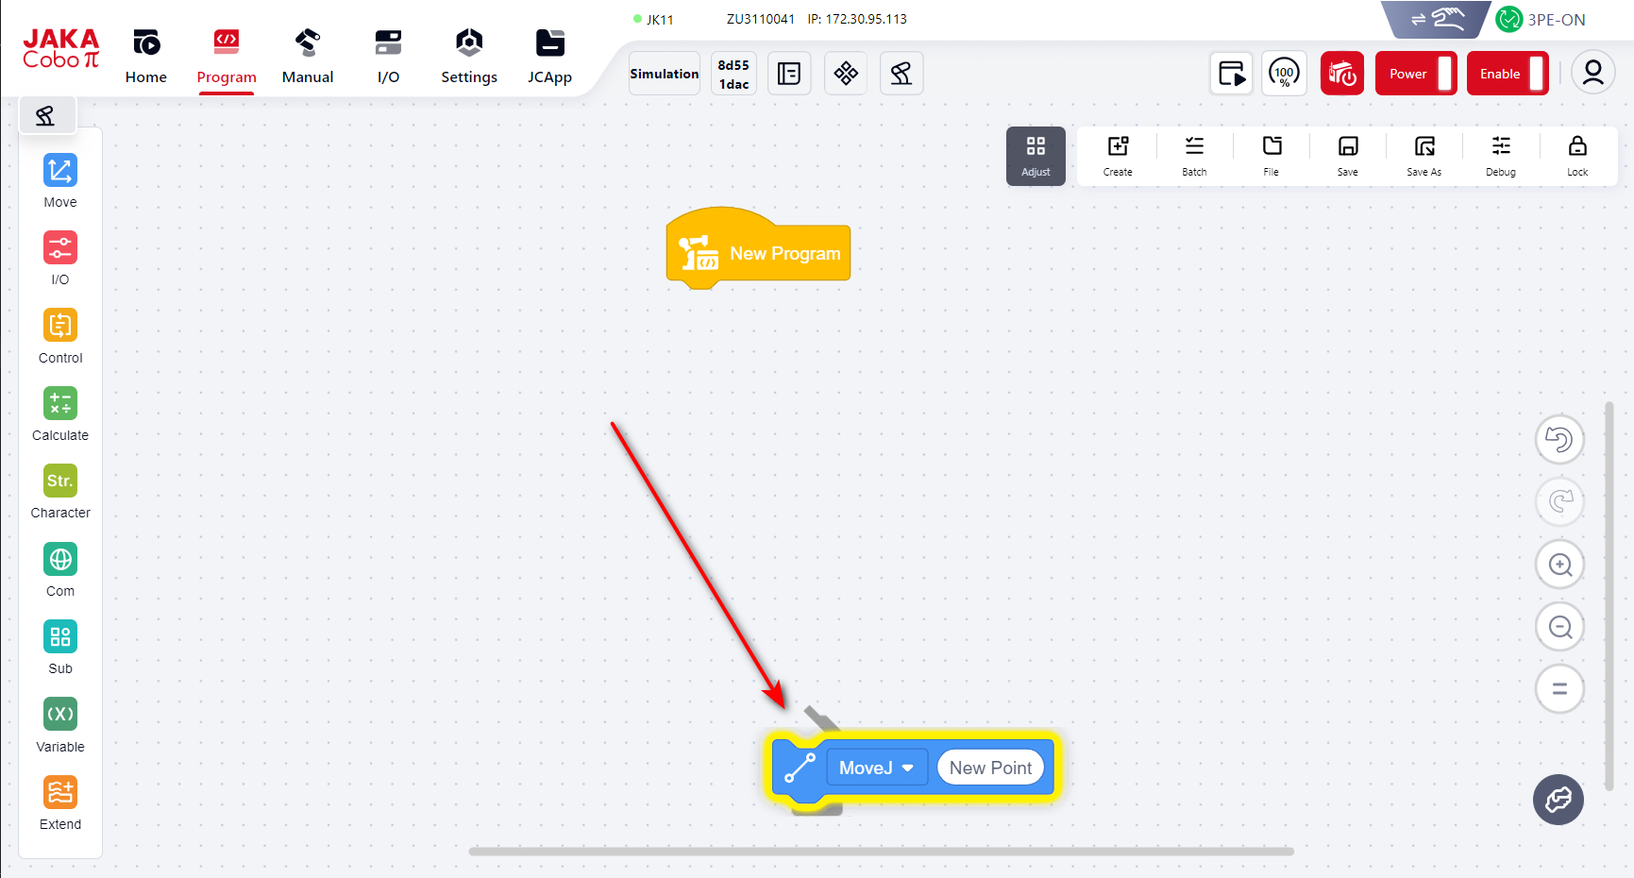The image size is (1634, 878).
Task: Go to the Settings tab
Action: (469, 57)
